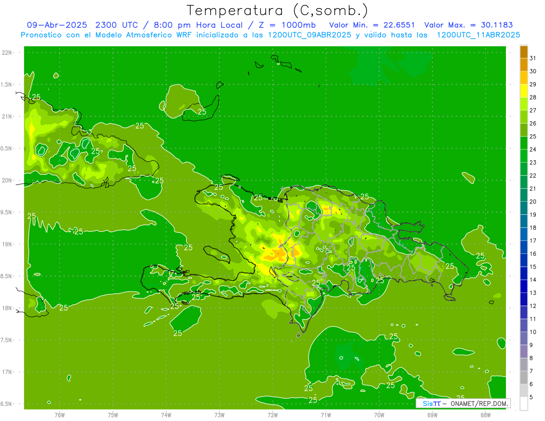
Task: Pick the purple swatch between 9 and 10
Action: tap(524, 338)
